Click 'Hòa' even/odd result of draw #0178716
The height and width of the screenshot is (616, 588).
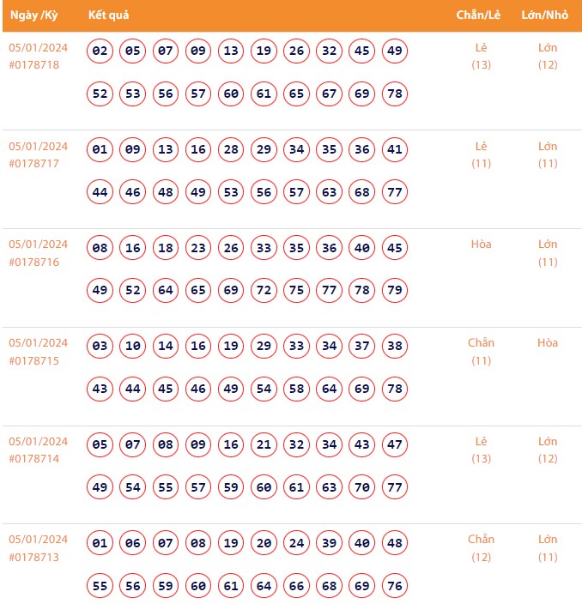tap(482, 245)
